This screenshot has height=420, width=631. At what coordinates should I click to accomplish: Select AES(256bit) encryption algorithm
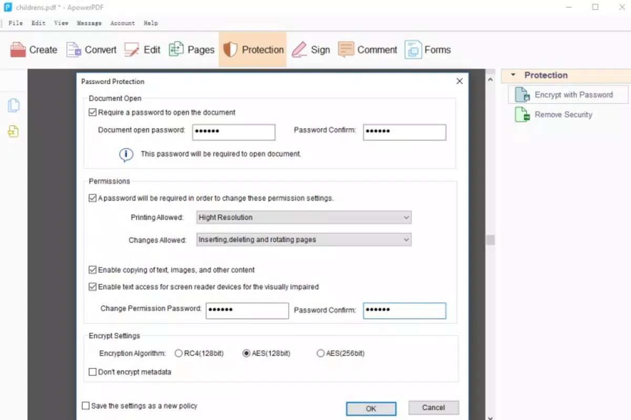click(321, 354)
